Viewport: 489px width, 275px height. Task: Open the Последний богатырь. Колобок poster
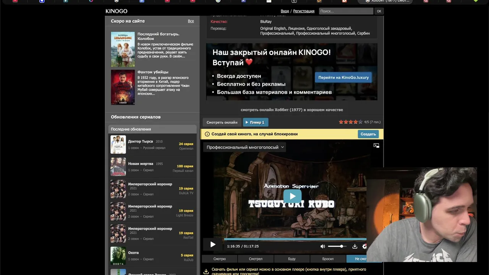123,49
